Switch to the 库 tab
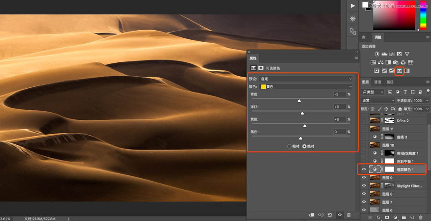Image resolution: width=431 pixels, height=221 pixels. 363,37
